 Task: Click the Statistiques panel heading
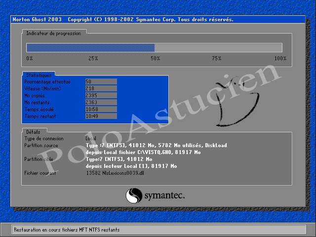coord(39,75)
